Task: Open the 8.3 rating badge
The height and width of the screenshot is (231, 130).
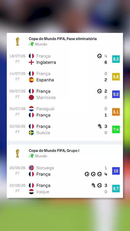Action: (x=116, y=59)
